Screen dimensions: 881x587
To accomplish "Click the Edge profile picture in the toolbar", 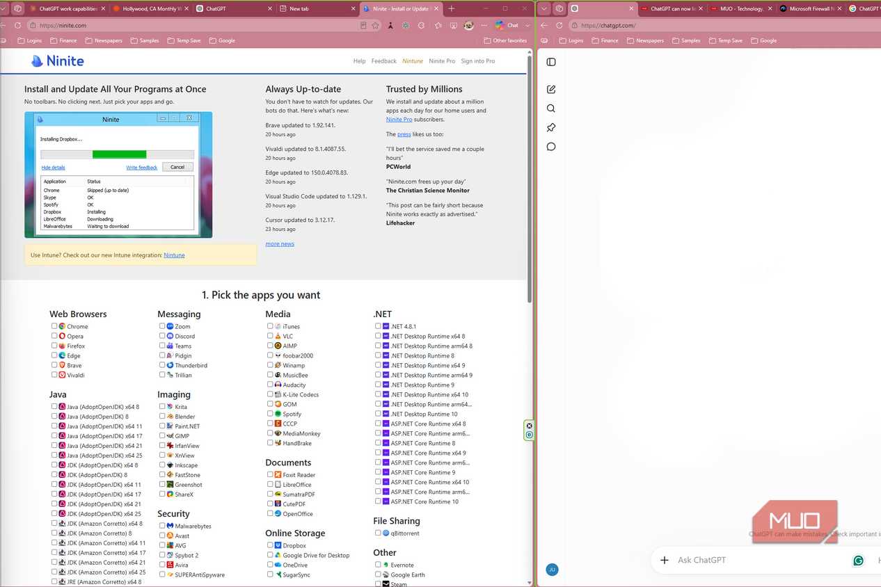I will point(469,25).
